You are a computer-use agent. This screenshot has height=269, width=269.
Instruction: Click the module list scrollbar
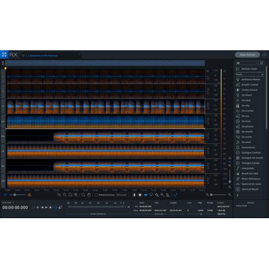pos(267,97)
